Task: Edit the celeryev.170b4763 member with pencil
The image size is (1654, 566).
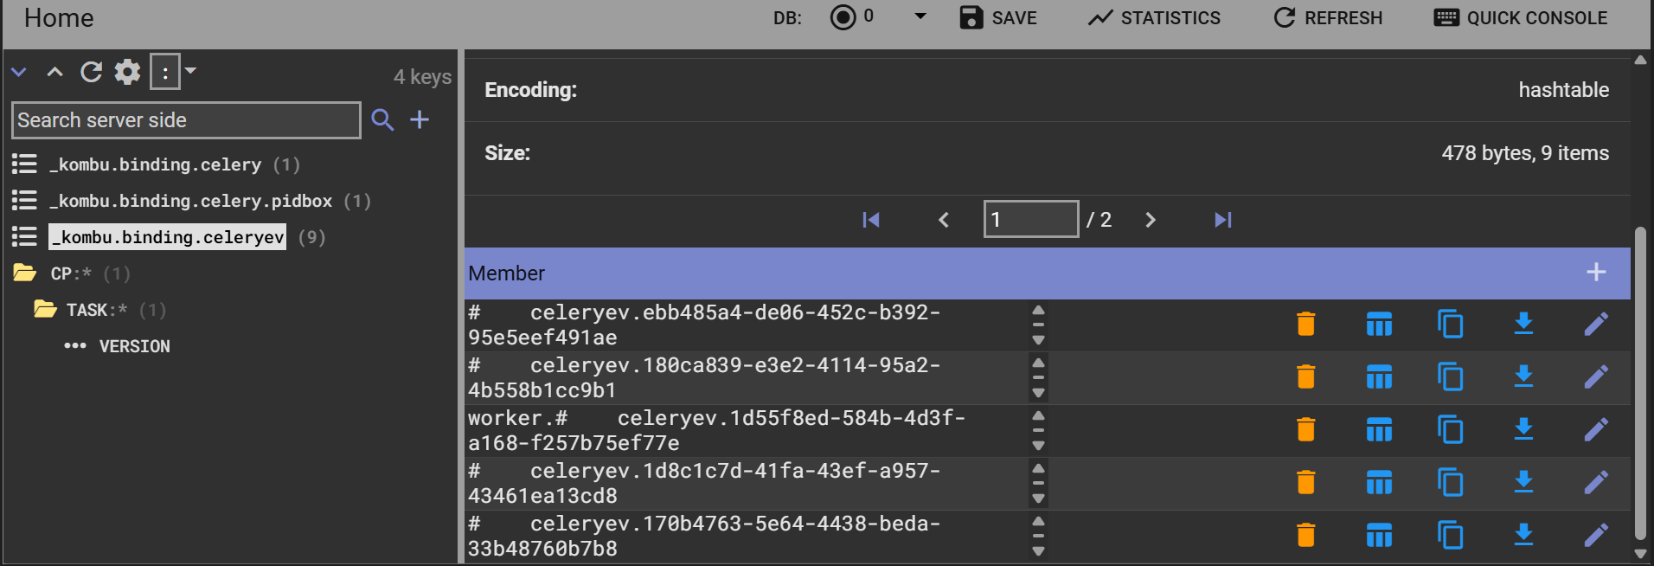Action: [x=1595, y=535]
